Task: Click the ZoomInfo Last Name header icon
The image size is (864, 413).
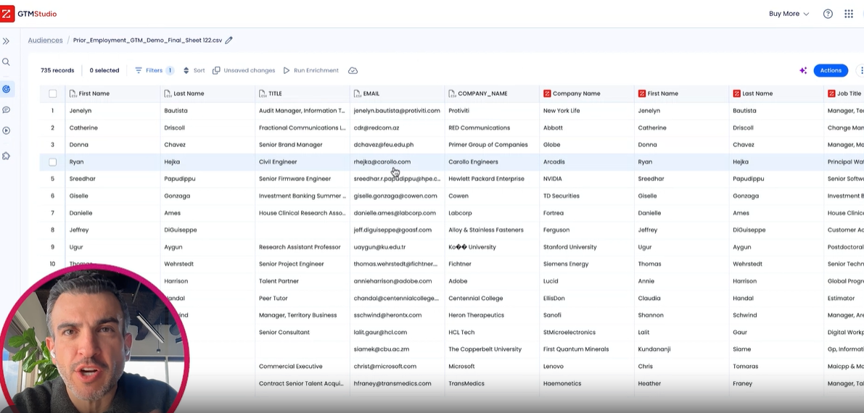Action: (736, 93)
